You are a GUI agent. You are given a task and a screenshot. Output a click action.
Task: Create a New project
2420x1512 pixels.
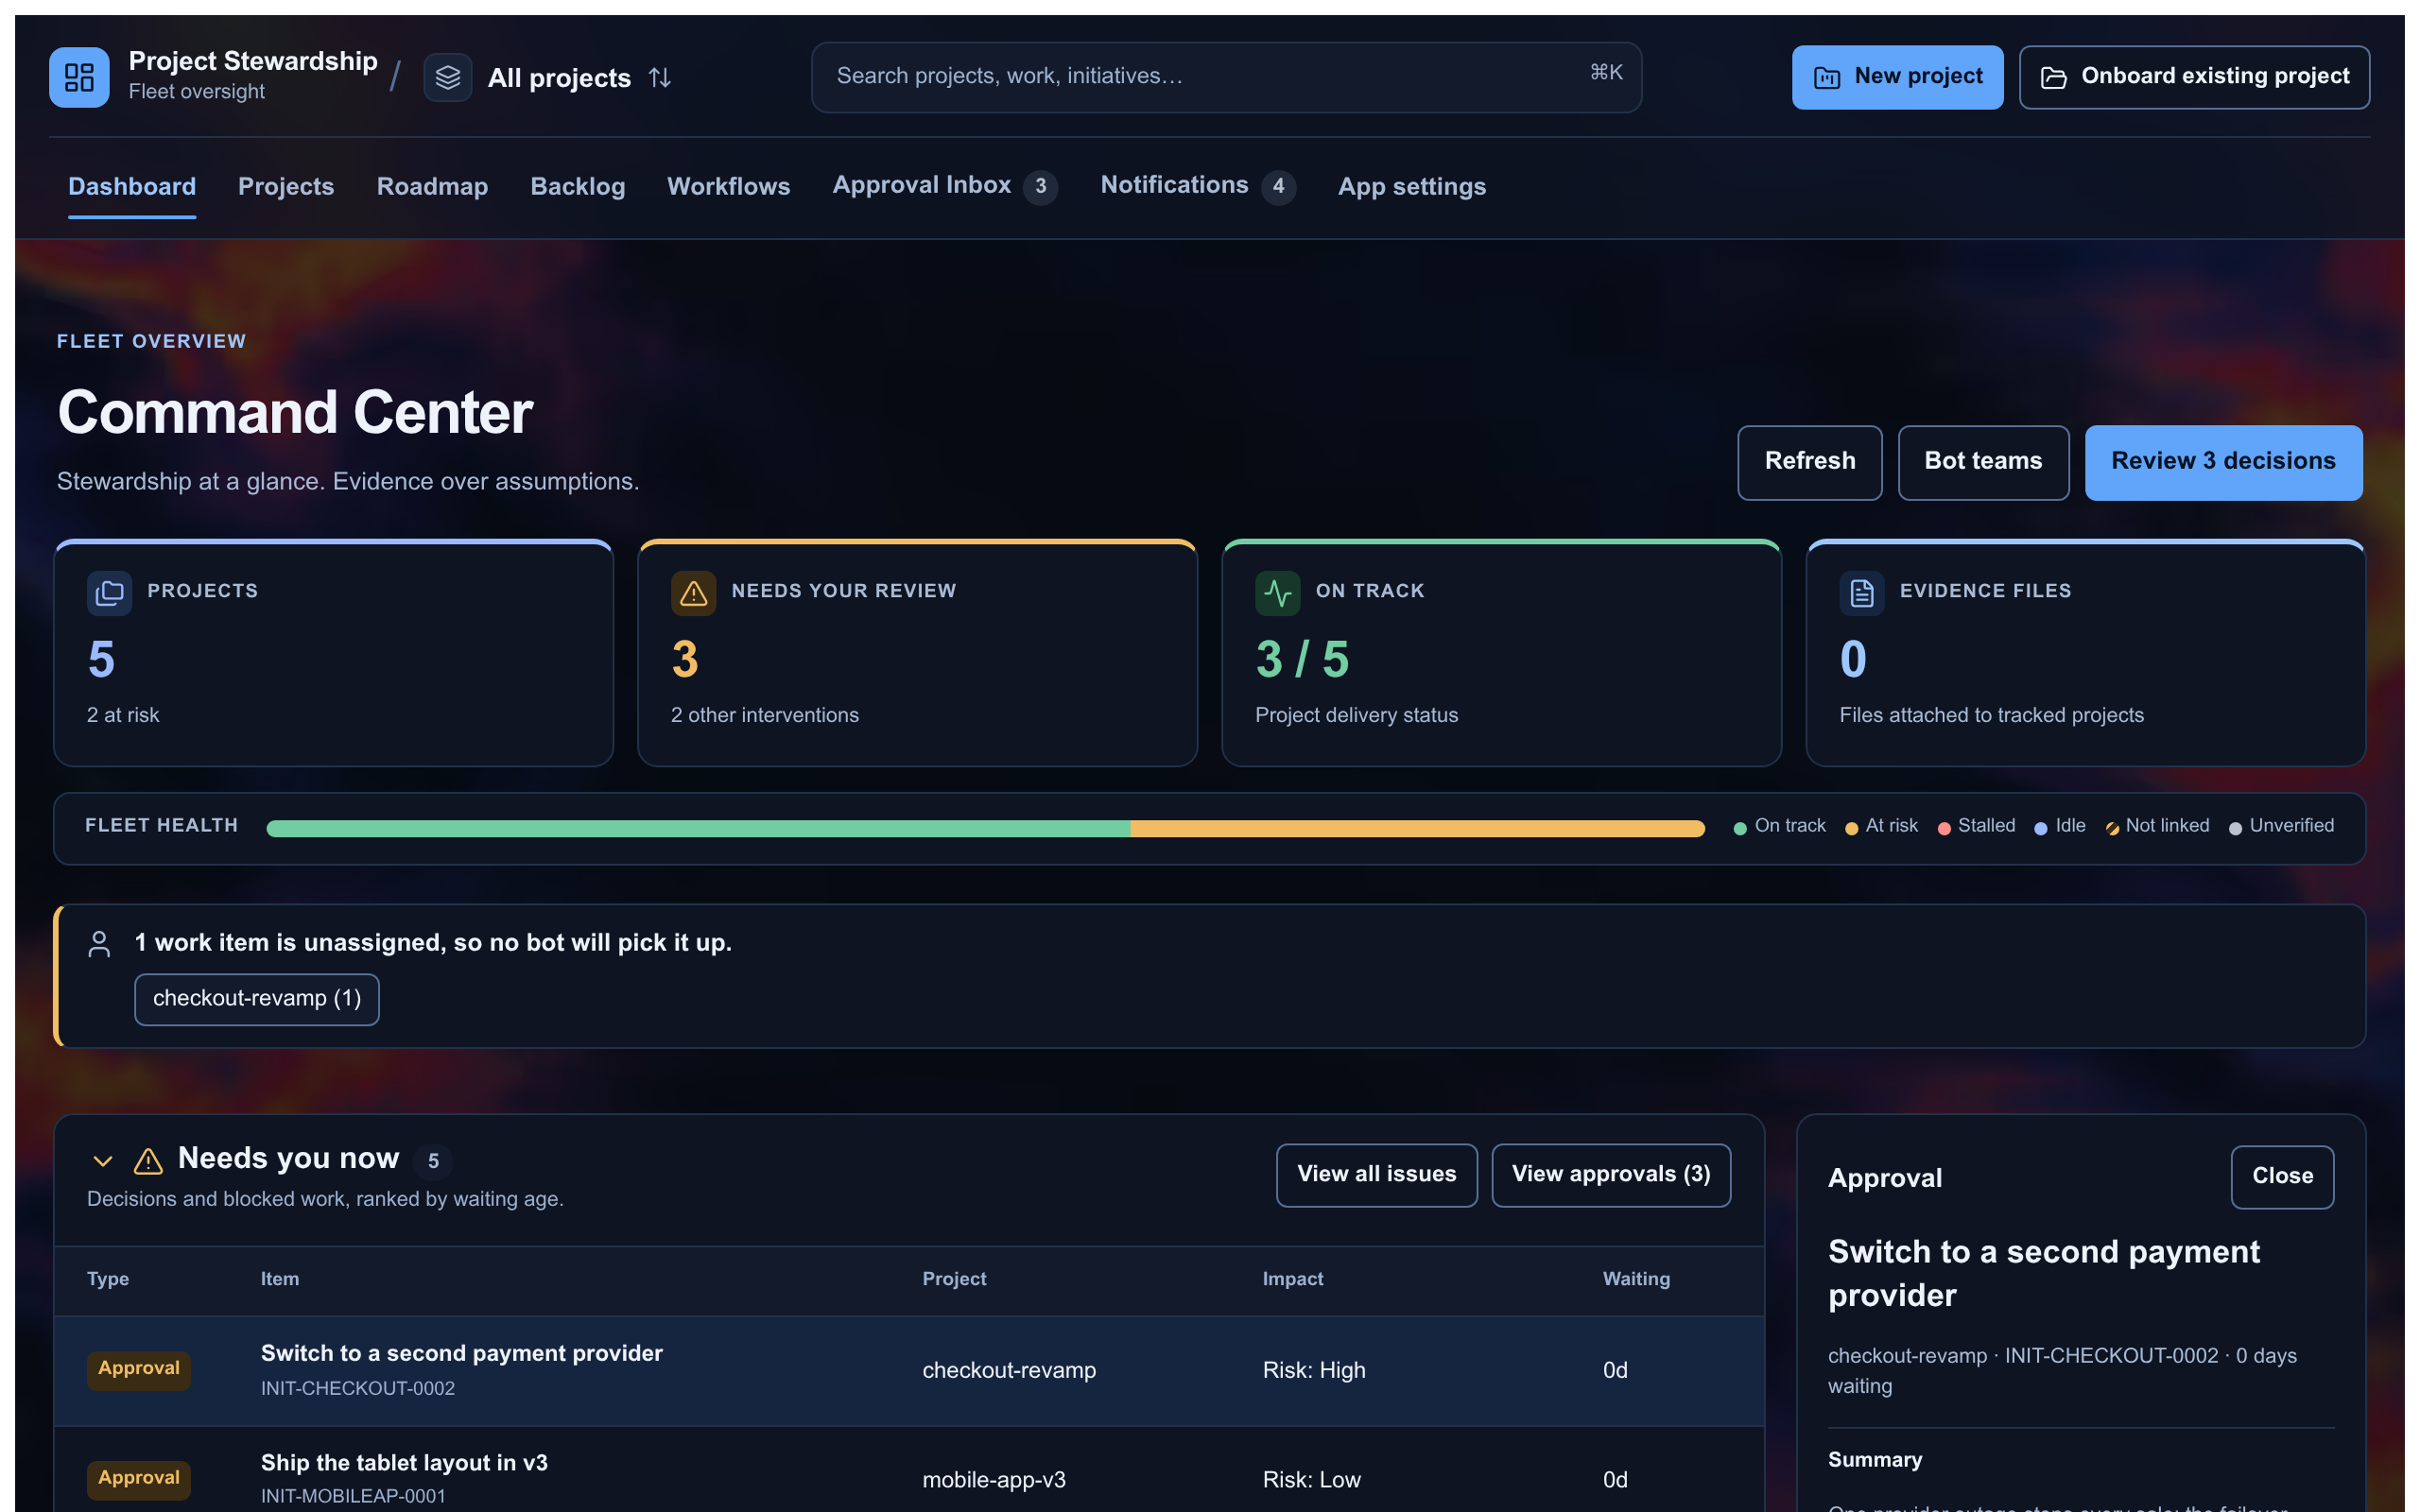point(1897,77)
